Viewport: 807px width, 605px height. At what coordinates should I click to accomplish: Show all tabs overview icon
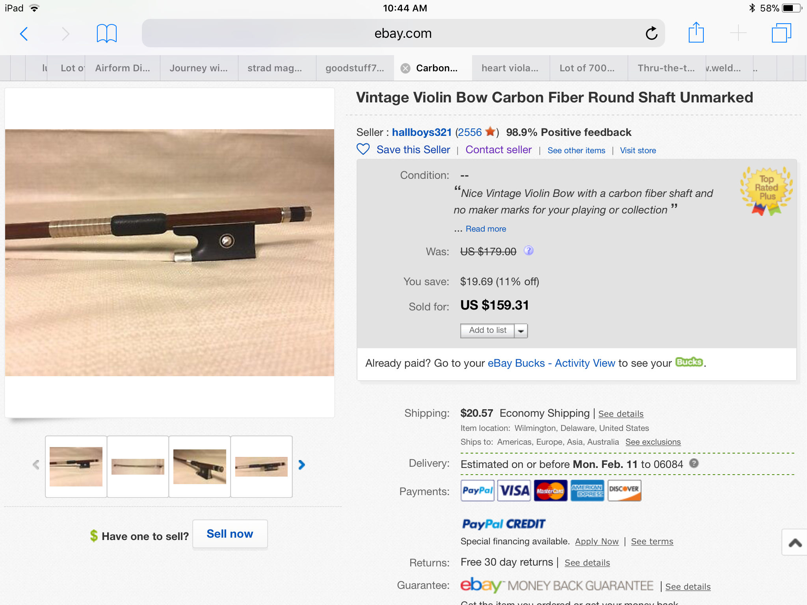pyautogui.click(x=781, y=33)
